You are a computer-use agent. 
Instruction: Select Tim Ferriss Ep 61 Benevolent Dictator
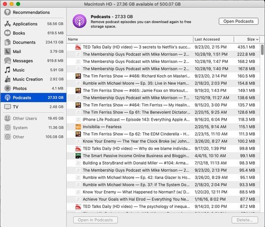(x=163, y=112)
